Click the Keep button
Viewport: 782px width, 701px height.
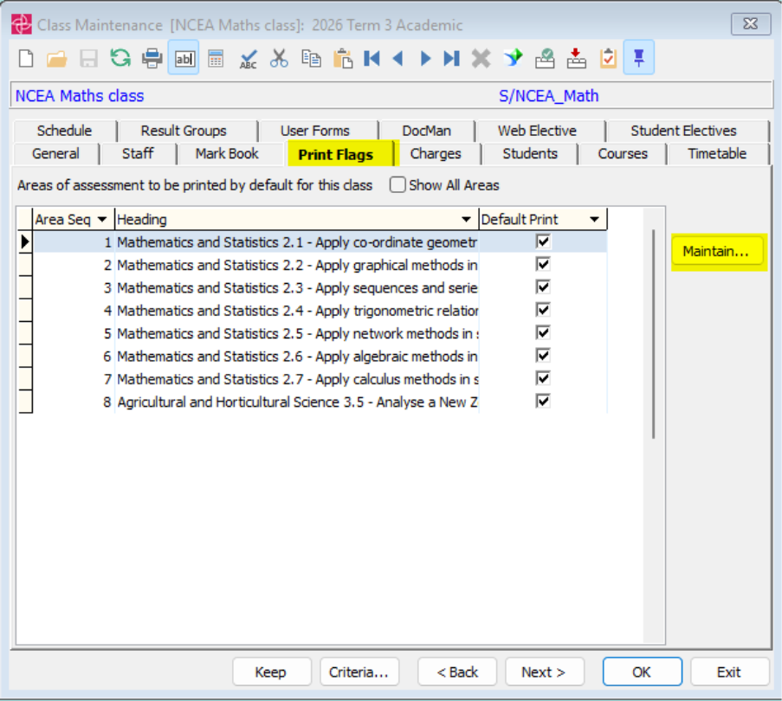271,672
